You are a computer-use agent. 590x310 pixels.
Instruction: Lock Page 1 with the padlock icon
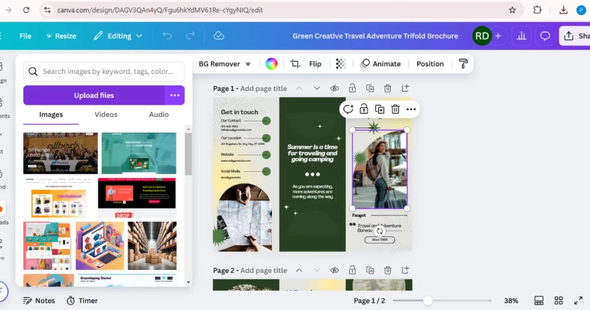coord(352,88)
